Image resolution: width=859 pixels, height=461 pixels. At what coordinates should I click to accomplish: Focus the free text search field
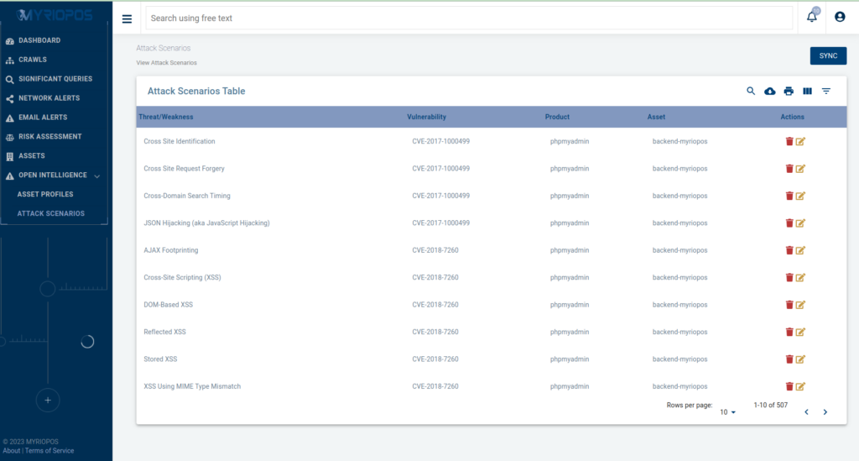(469, 18)
